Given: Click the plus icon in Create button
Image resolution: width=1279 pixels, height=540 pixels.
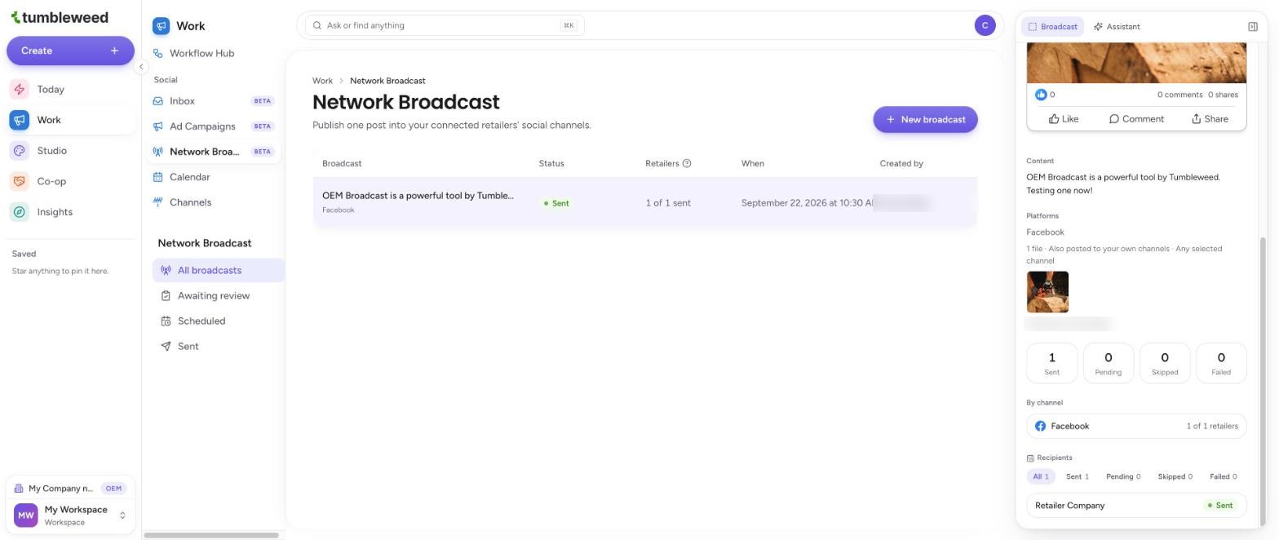Looking at the screenshot, I should pyautogui.click(x=114, y=51).
